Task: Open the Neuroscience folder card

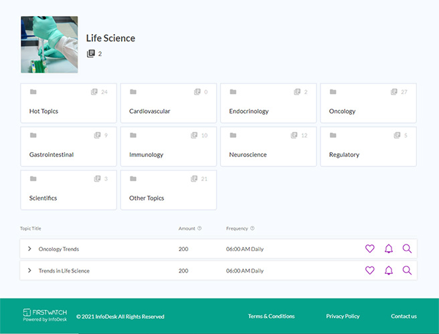Action: 268,146
